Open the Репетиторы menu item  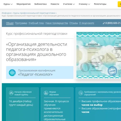point(100,4)
